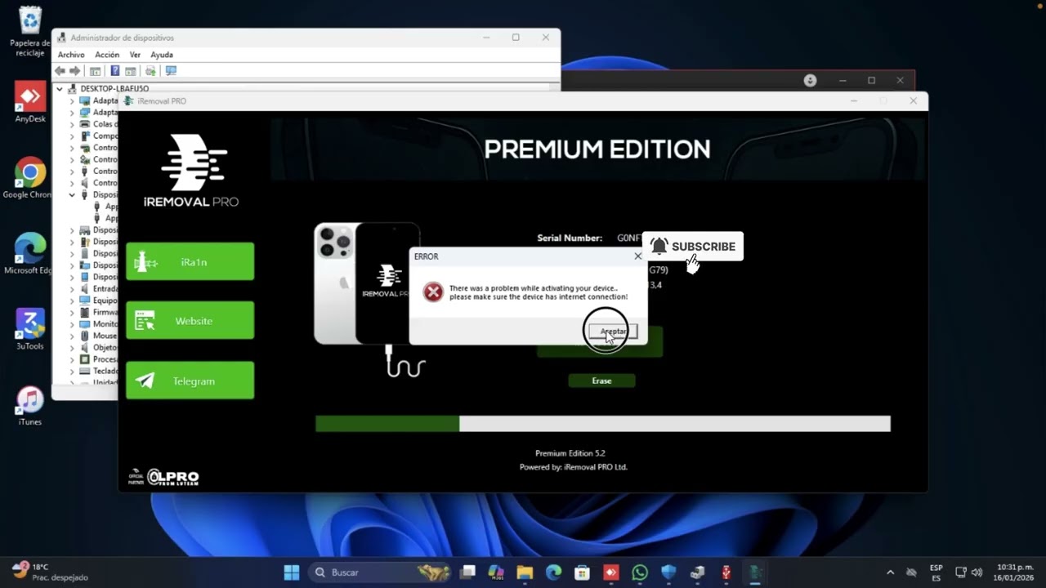Click 'Powered by: iRemoval PRO Ltd.' text
The height and width of the screenshot is (588, 1046).
574,467
